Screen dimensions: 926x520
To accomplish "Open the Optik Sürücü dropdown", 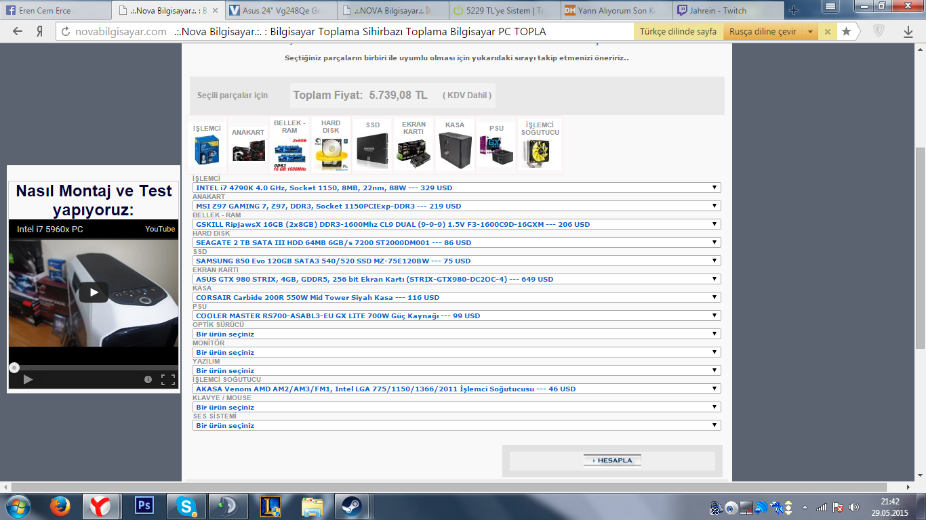I will point(456,334).
